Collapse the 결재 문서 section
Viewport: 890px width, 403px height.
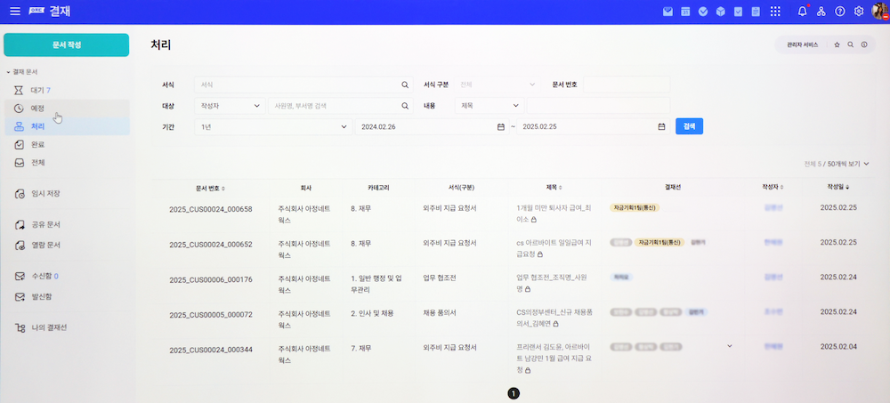pos(22,72)
